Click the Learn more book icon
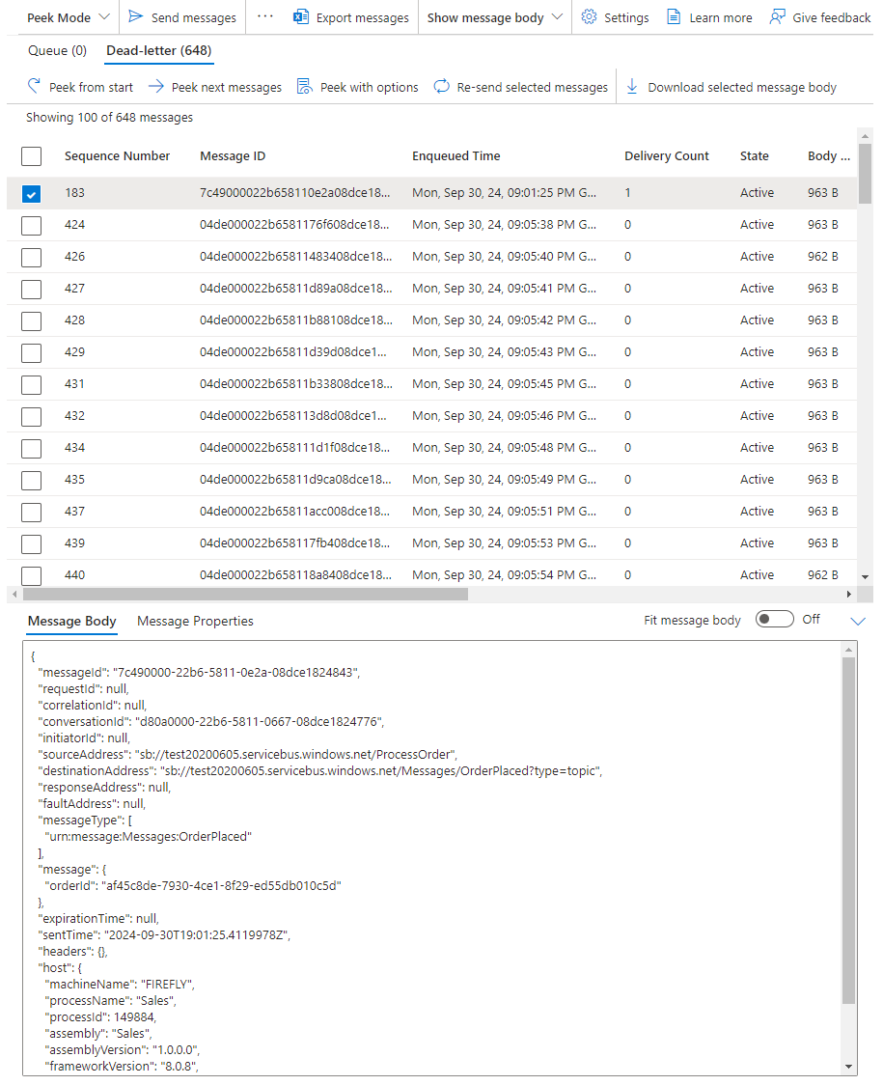 point(674,17)
